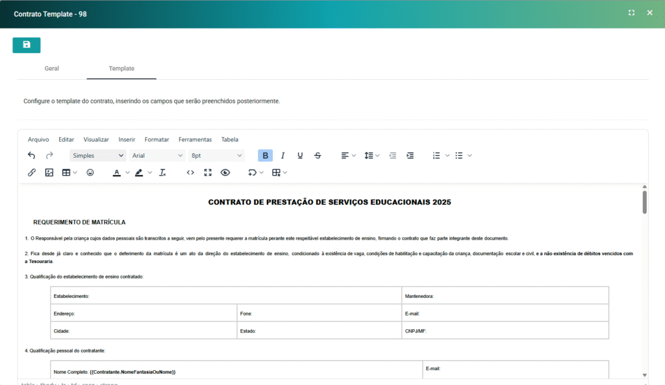Toggle bold formatting
Image resolution: width=665 pixels, height=385 pixels.
click(x=265, y=155)
